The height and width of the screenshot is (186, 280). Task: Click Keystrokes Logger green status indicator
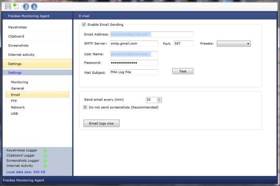[x=45, y=150]
